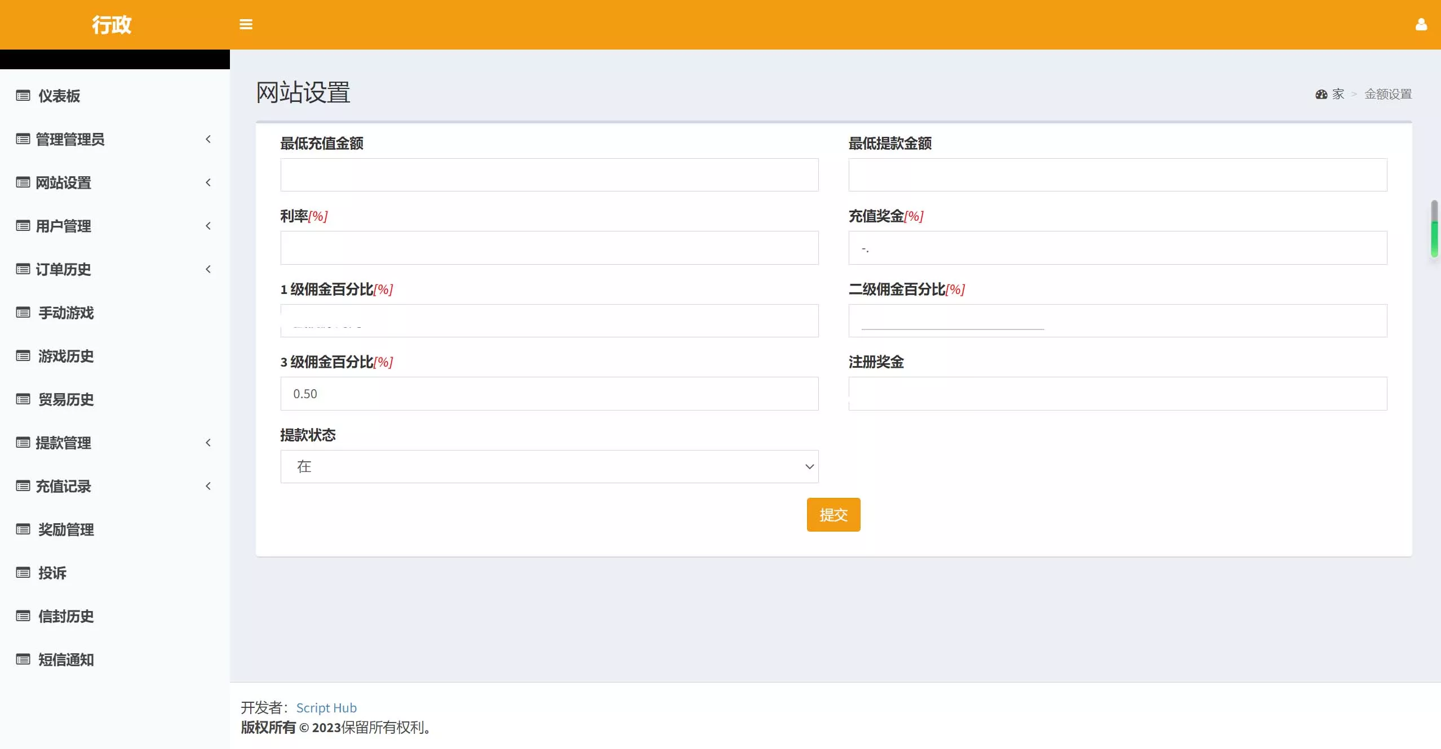Image resolution: width=1441 pixels, height=749 pixels.
Task: Select the 手动游戏 sidebar icon
Action: pos(23,313)
